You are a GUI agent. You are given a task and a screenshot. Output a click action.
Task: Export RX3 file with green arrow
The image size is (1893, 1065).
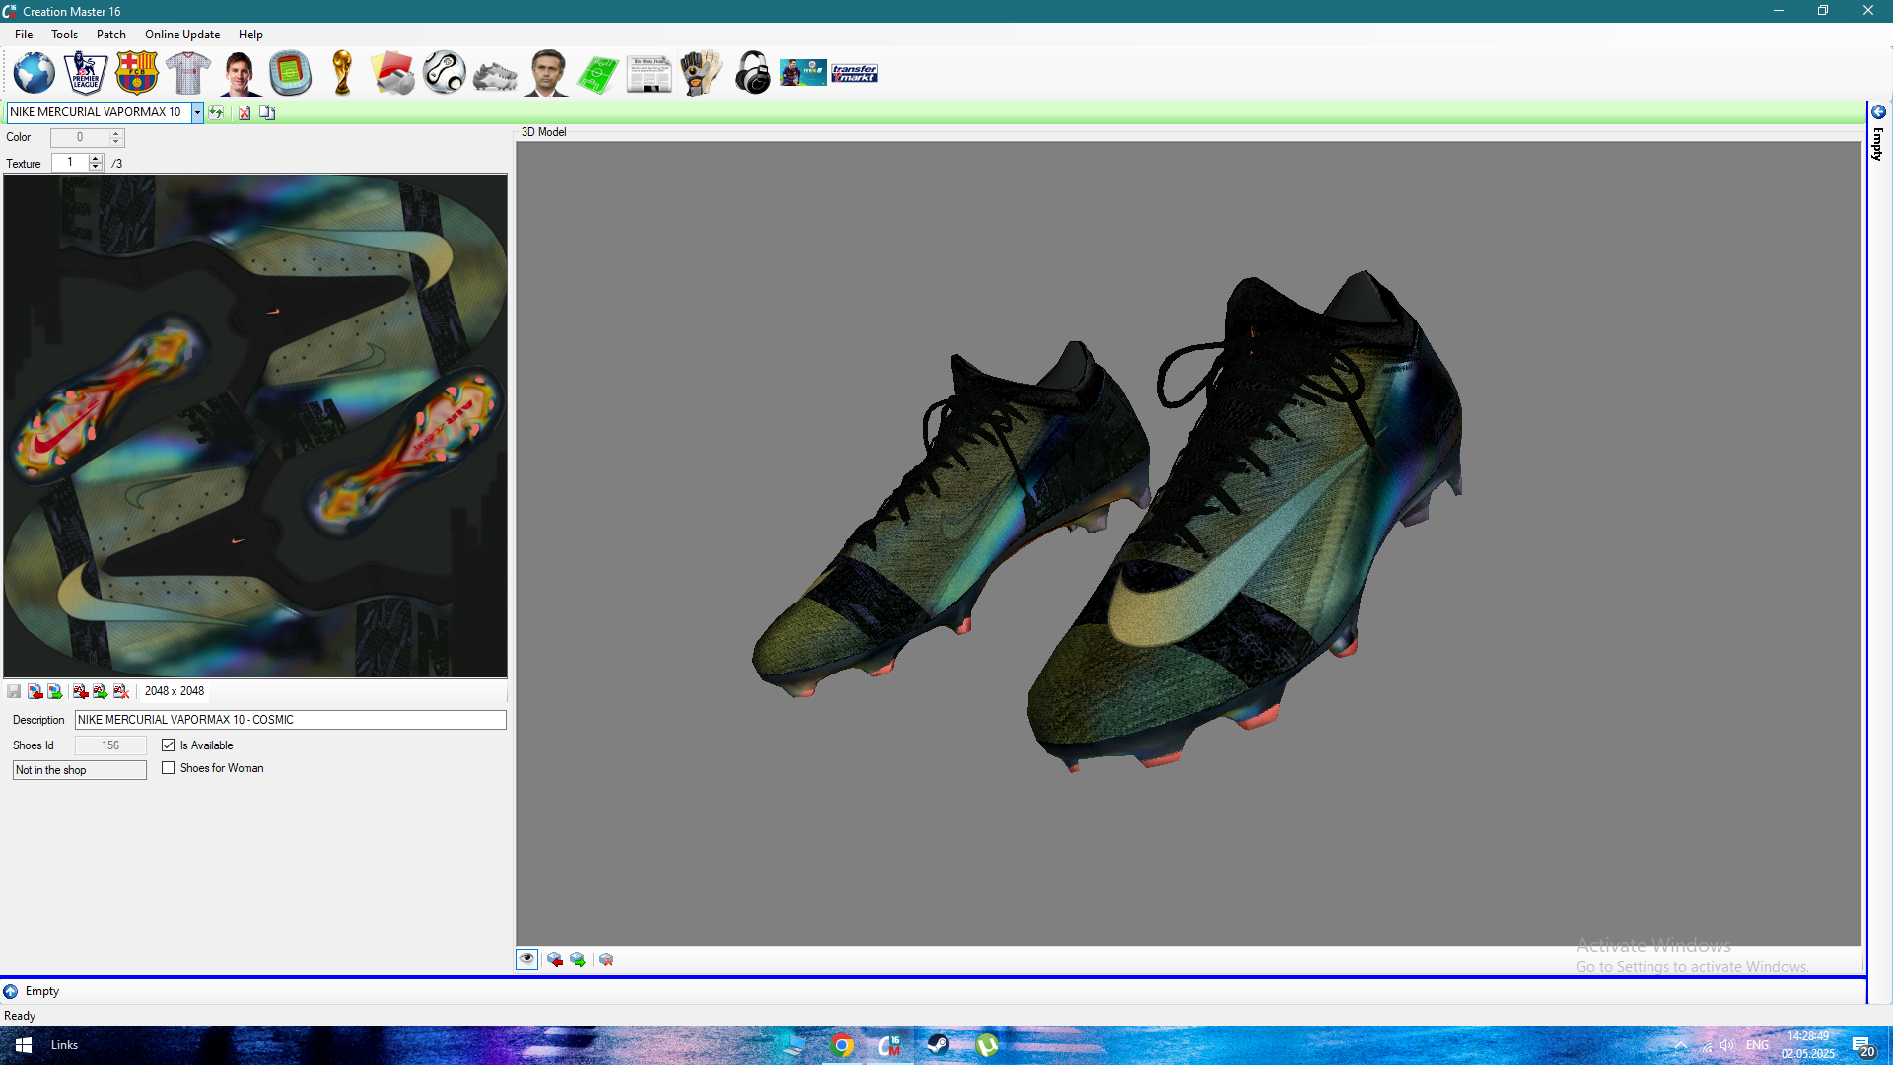coord(101,691)
